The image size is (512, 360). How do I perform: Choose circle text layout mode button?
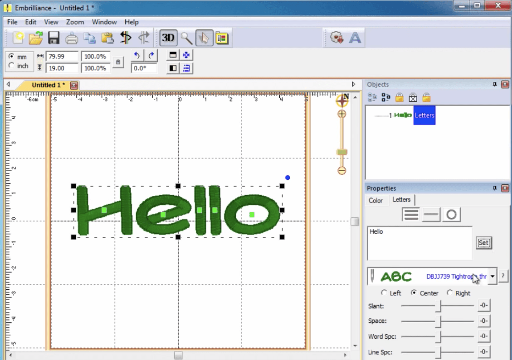pos(451,215)
